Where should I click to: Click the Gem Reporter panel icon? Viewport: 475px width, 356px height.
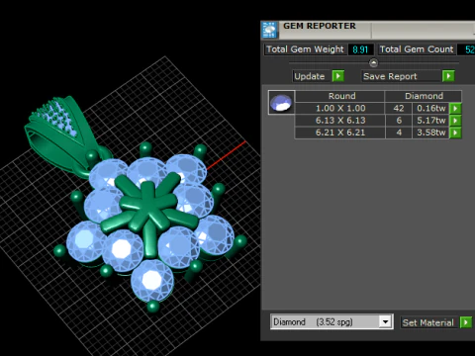point(269,30)
